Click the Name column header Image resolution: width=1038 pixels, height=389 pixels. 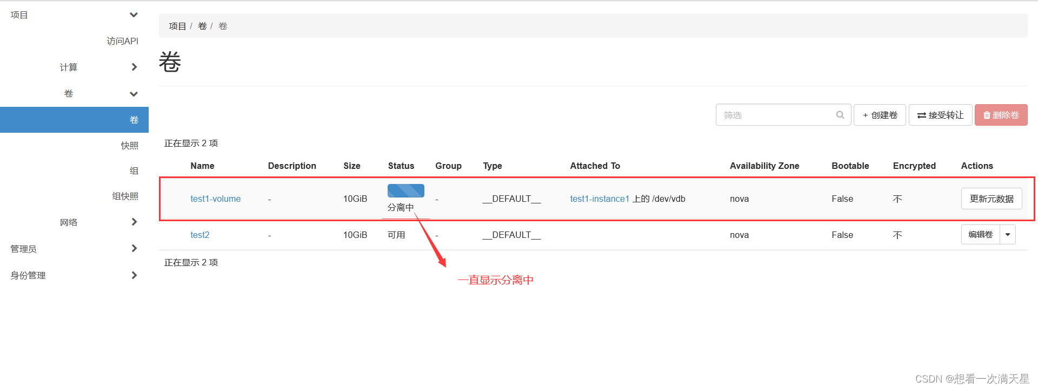click(202, 166)
